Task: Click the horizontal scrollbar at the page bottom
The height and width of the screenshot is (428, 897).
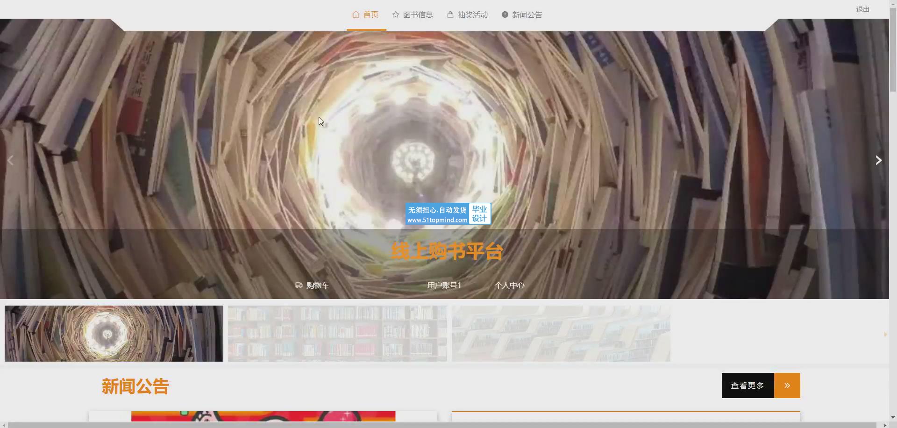Action: click(x=444, y=425)
